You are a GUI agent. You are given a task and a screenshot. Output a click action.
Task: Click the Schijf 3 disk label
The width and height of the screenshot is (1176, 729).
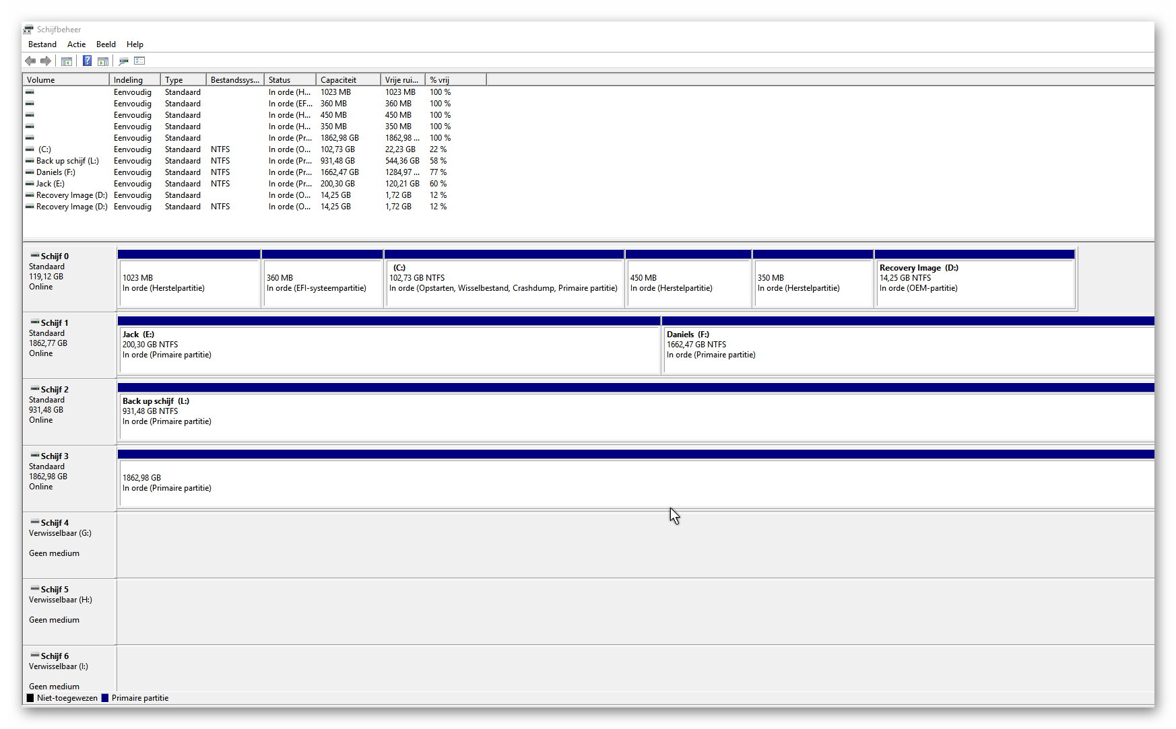pyautogui.click(x=55, y=456)
